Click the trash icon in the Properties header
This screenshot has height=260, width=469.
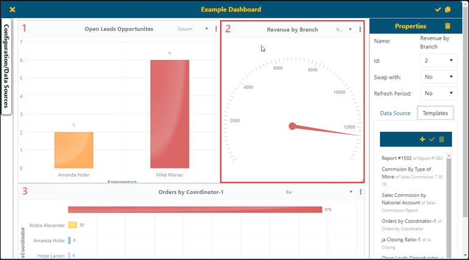448,26
